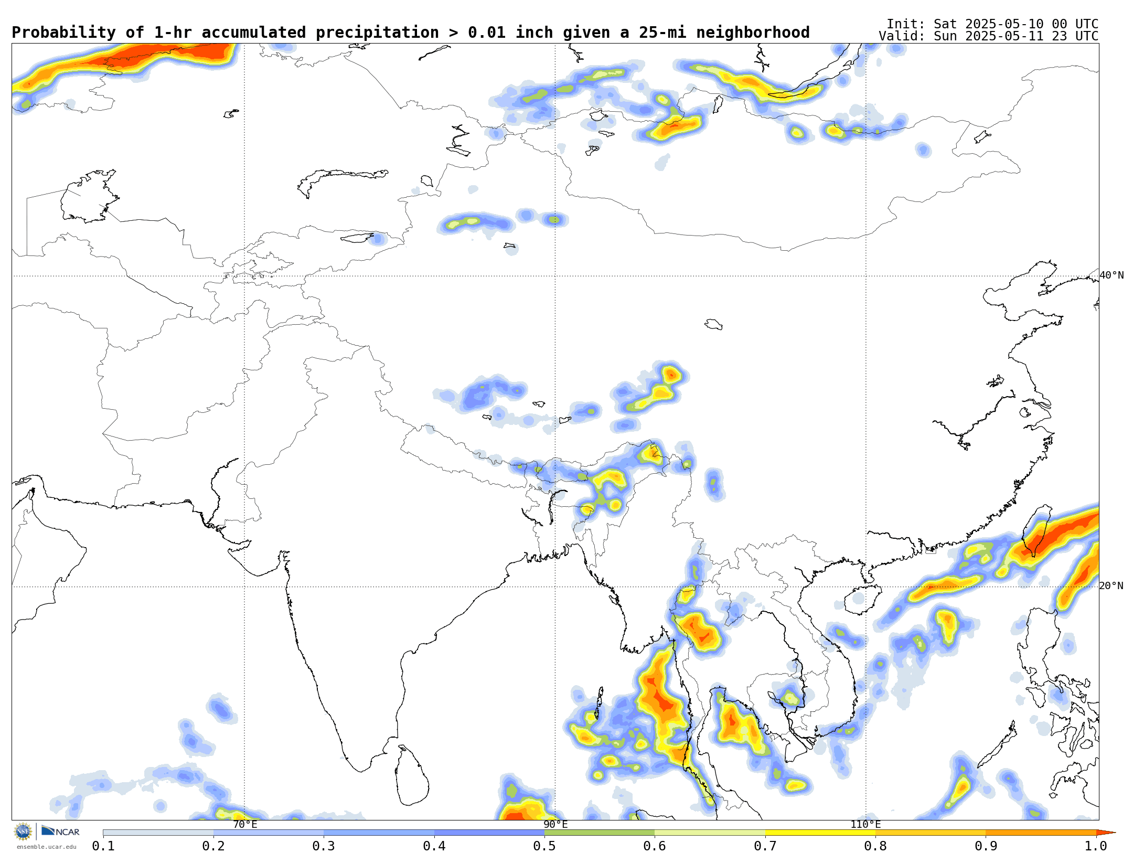Click the 0.7–0.8 yellow colorbar segment
This screenshot has width=1133, height=853.
820,833
